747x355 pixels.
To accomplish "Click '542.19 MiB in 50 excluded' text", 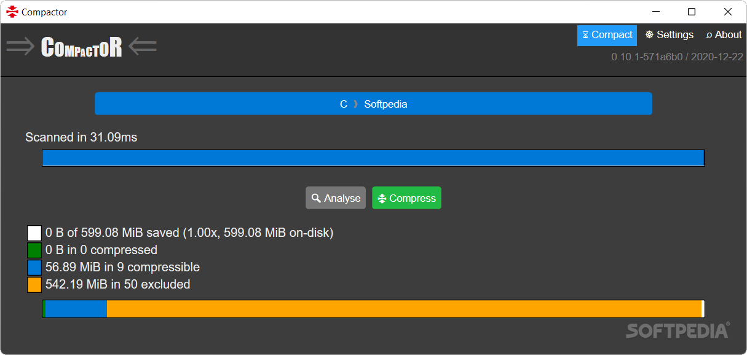I will pos(118,284).
